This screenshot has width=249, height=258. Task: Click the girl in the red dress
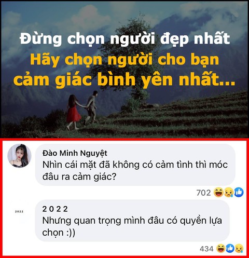[73, 113]
